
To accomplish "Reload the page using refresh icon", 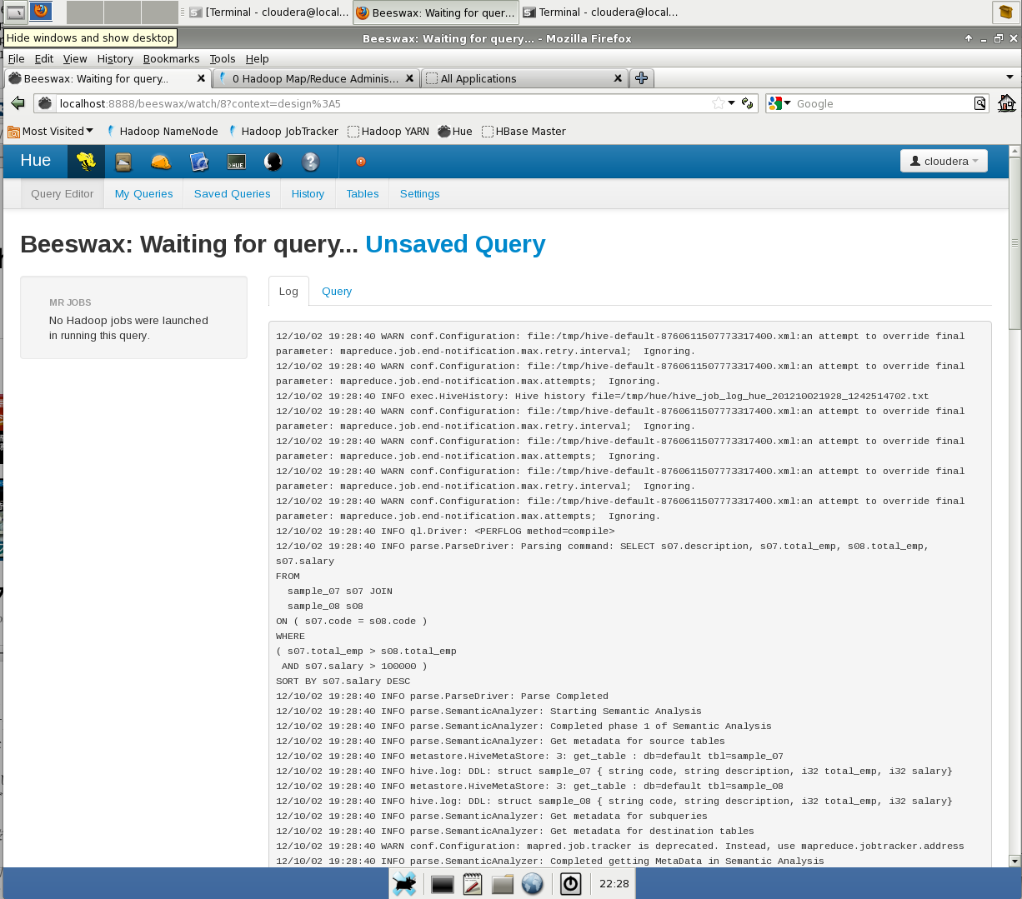I will [x=747, y=103].
